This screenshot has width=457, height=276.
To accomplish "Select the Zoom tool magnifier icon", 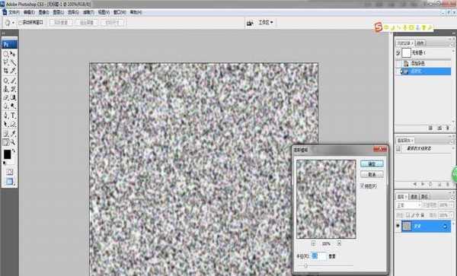I will (x=13, y=142).
